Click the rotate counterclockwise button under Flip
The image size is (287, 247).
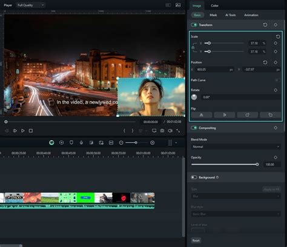271,115
